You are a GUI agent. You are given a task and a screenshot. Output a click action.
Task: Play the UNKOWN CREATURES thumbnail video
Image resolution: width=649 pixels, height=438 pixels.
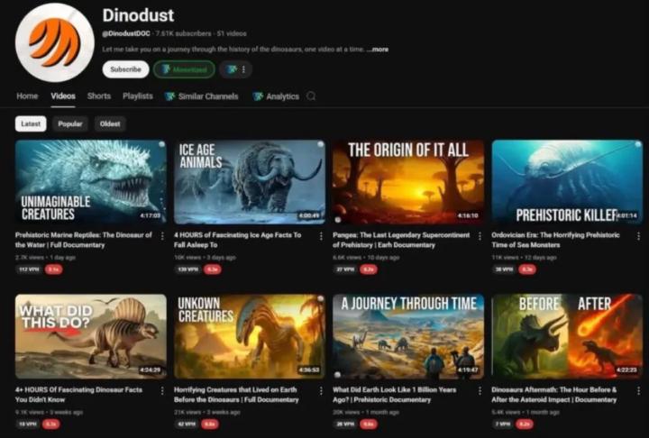250,336
